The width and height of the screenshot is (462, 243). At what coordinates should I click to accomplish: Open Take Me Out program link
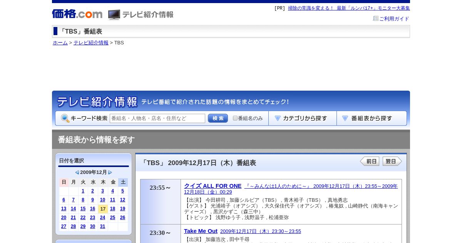click(x=201, y=231)
